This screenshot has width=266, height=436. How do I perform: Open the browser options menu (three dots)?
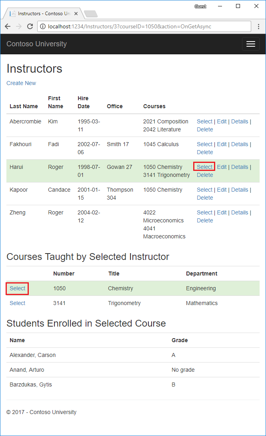(x=259, y=26)
